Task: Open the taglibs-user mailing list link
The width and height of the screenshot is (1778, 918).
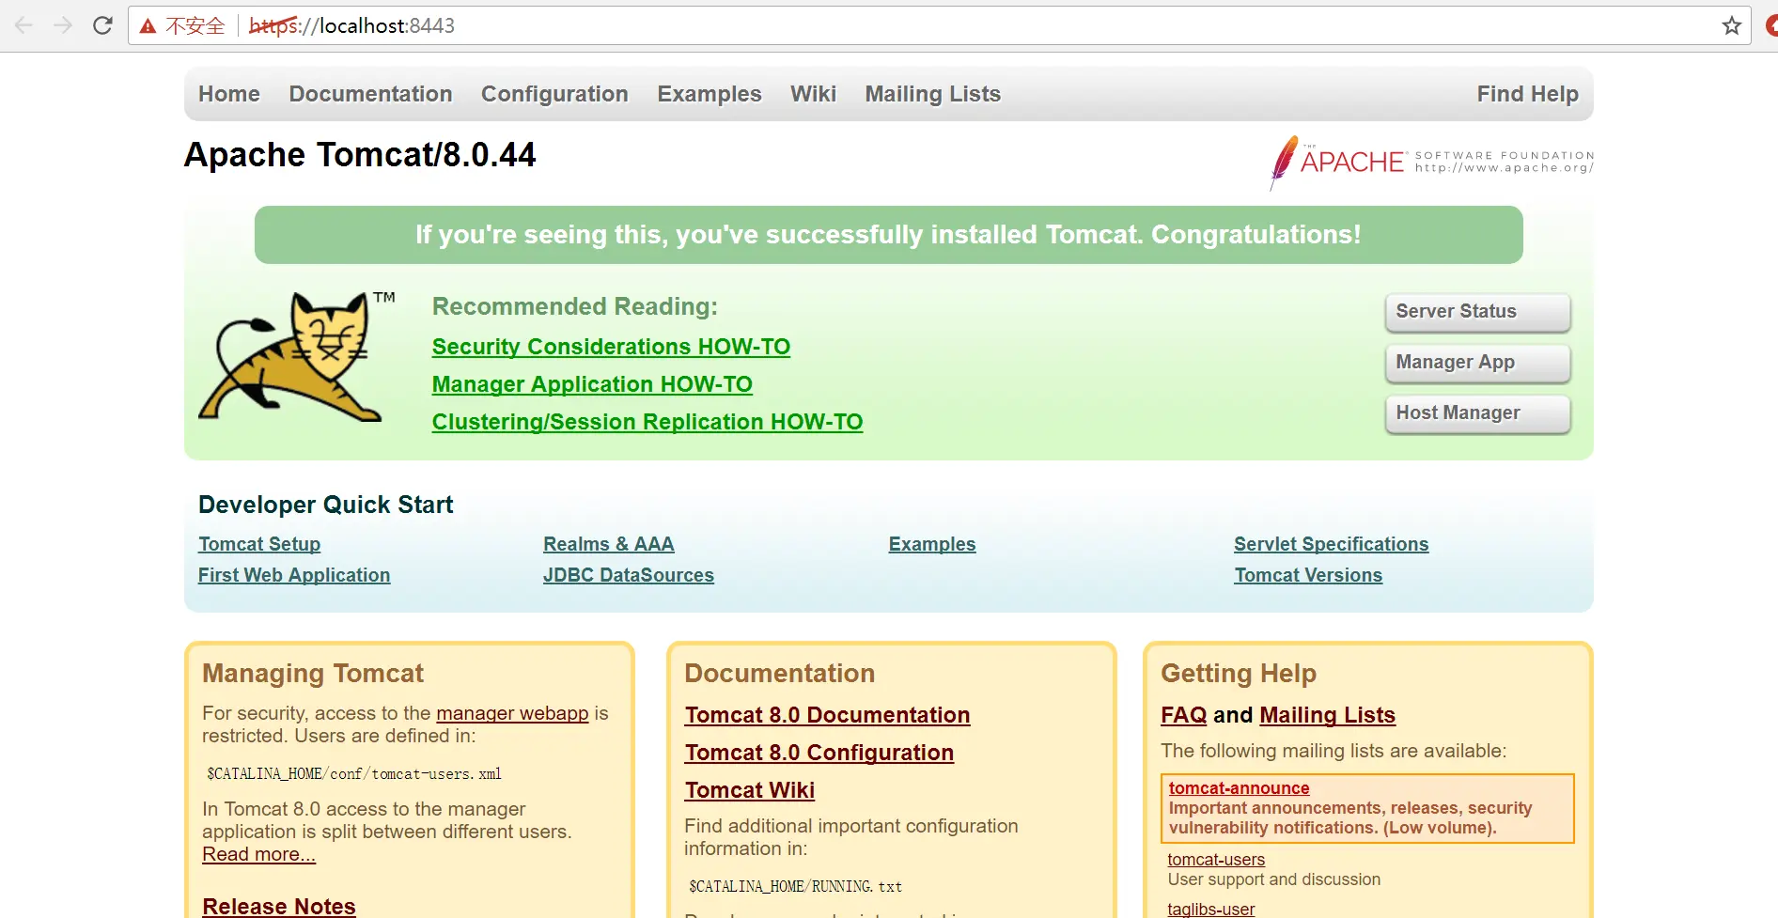Action: (1210, 910)
